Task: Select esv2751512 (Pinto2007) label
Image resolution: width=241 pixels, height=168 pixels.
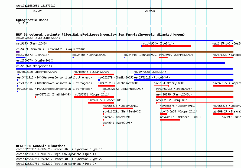Action: coord(152,77)
